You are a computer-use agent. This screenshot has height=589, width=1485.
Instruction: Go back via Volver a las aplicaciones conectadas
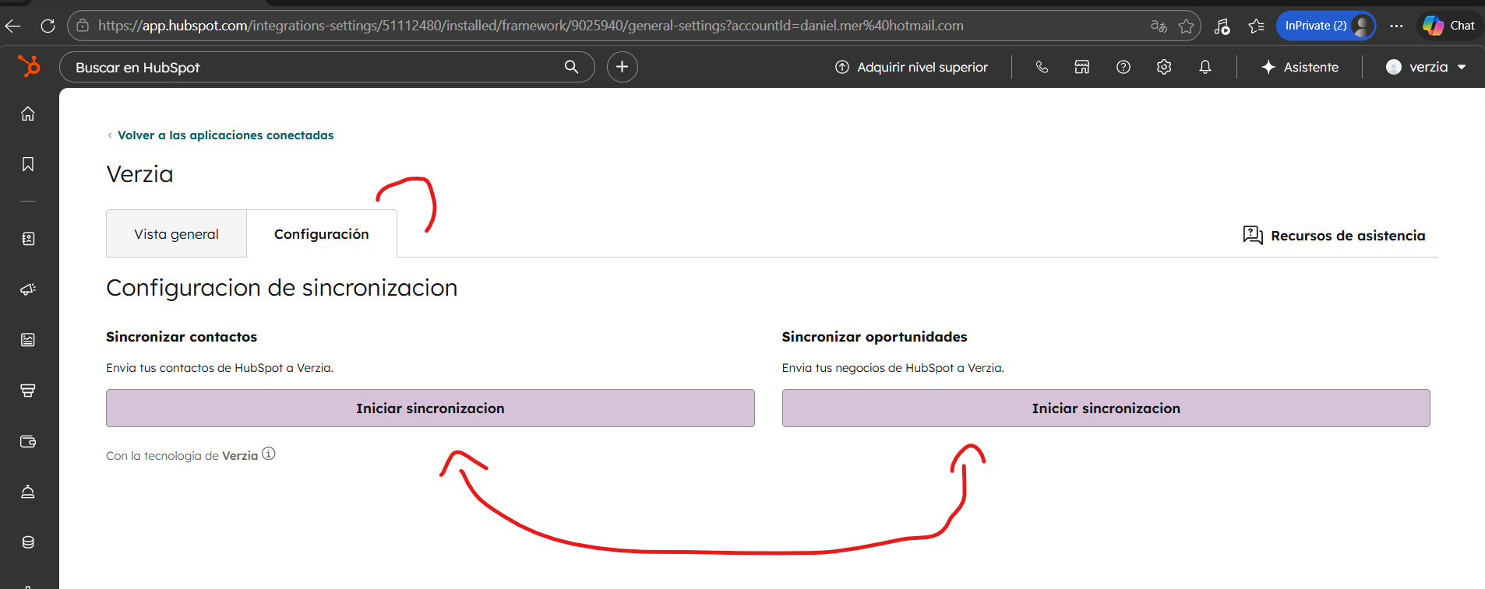pyautogui.click(x=220, y=135)
